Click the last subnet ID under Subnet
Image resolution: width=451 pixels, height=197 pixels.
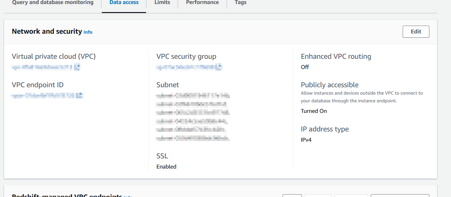193,138
